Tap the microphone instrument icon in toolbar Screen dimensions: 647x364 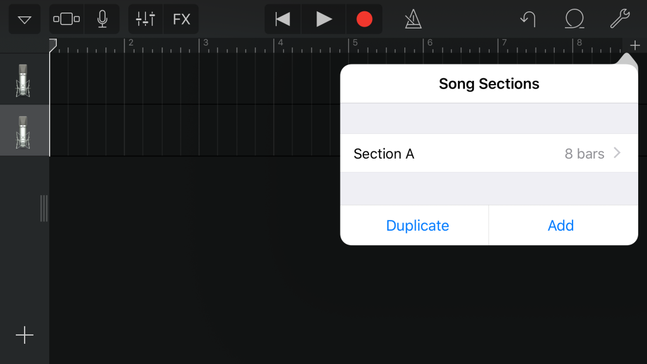[x=102, y=20]
